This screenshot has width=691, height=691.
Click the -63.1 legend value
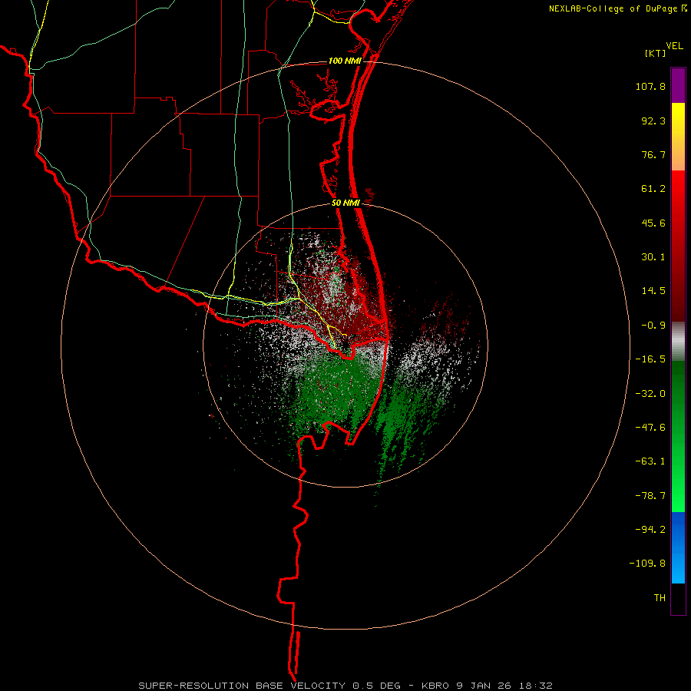(650, 461)
